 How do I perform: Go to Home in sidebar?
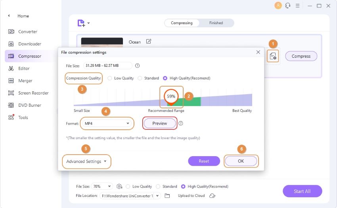tap(23, 16)
